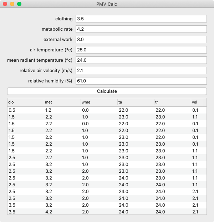Viewport: 214px width, 222px height.
Task: Click the Calculate button
Action: [107, 91]
